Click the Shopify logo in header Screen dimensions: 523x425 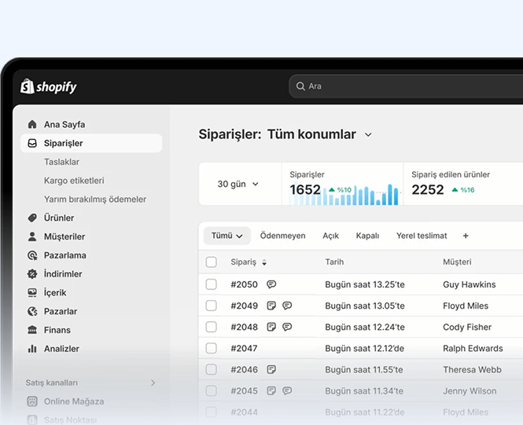pos(49,86)
